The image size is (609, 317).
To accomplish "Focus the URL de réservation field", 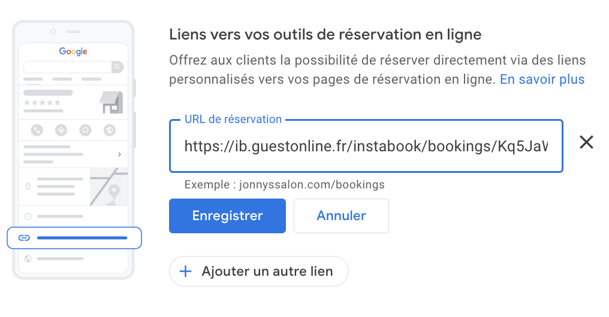I will point(366,146).
